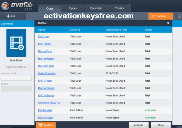Click the Activate button
The width and height of the screenshot is (182, 128).
tap(139, 125)
